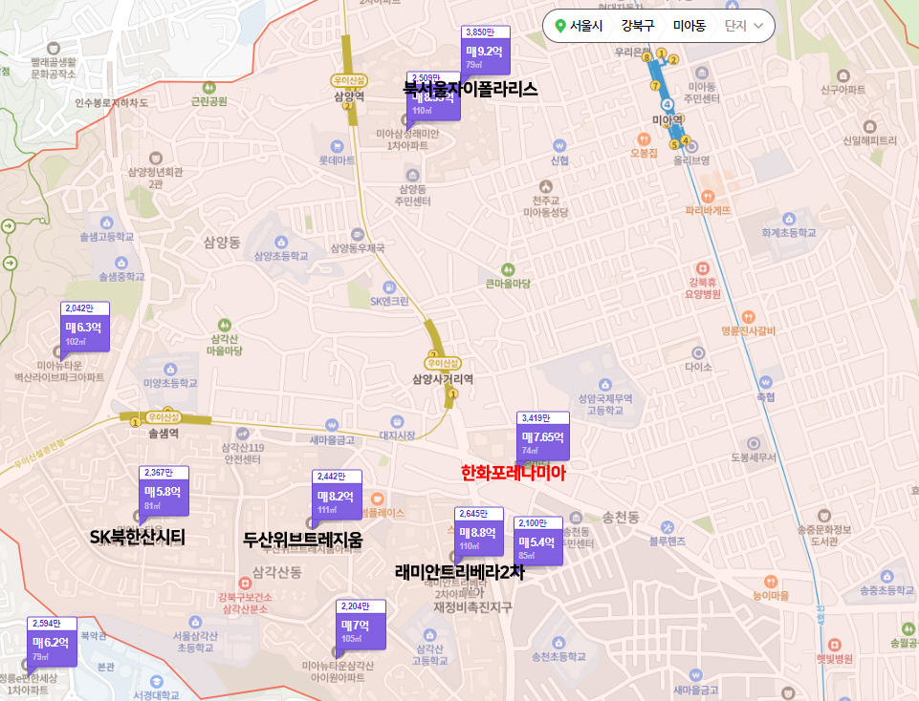Select 미아동 in the location breadcrumb
Viewport: 919px width, 701px height.
[x=689, y=26]
